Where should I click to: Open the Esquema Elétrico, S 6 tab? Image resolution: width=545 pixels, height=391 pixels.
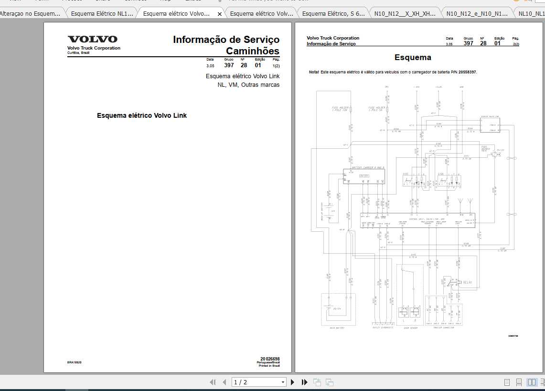coord(334,13)
